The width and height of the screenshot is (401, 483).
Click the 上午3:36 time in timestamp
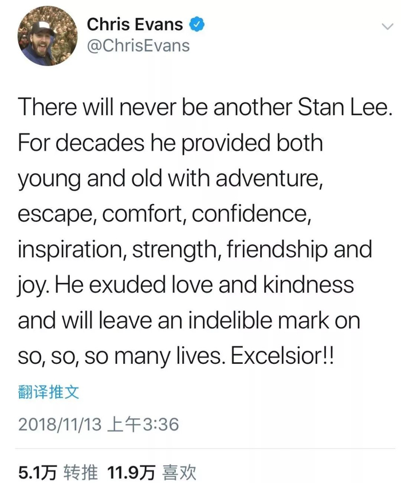point(147,425)
